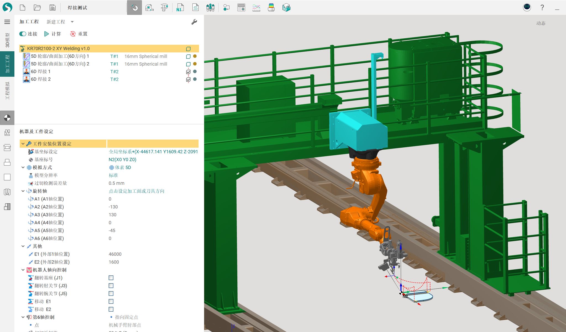Open the hamburger main menu
This screenshot has height=332, width=566.
click(7, 22)
